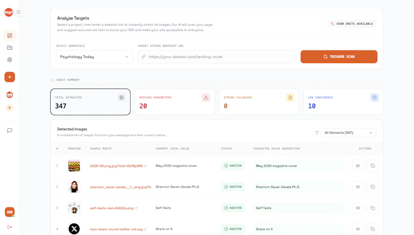Copy suggested value for Share on X row

tap(373, 229)
